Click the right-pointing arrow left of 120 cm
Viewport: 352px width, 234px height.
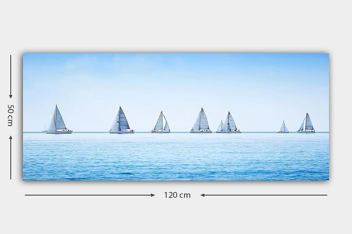90,195
